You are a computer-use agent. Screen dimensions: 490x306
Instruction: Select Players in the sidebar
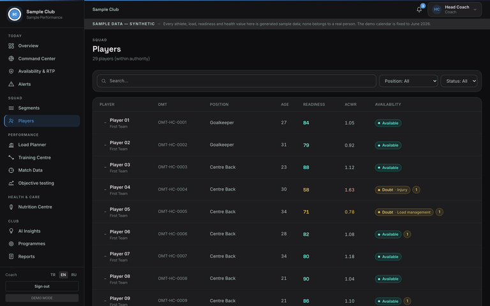click(x=42, y=121)
